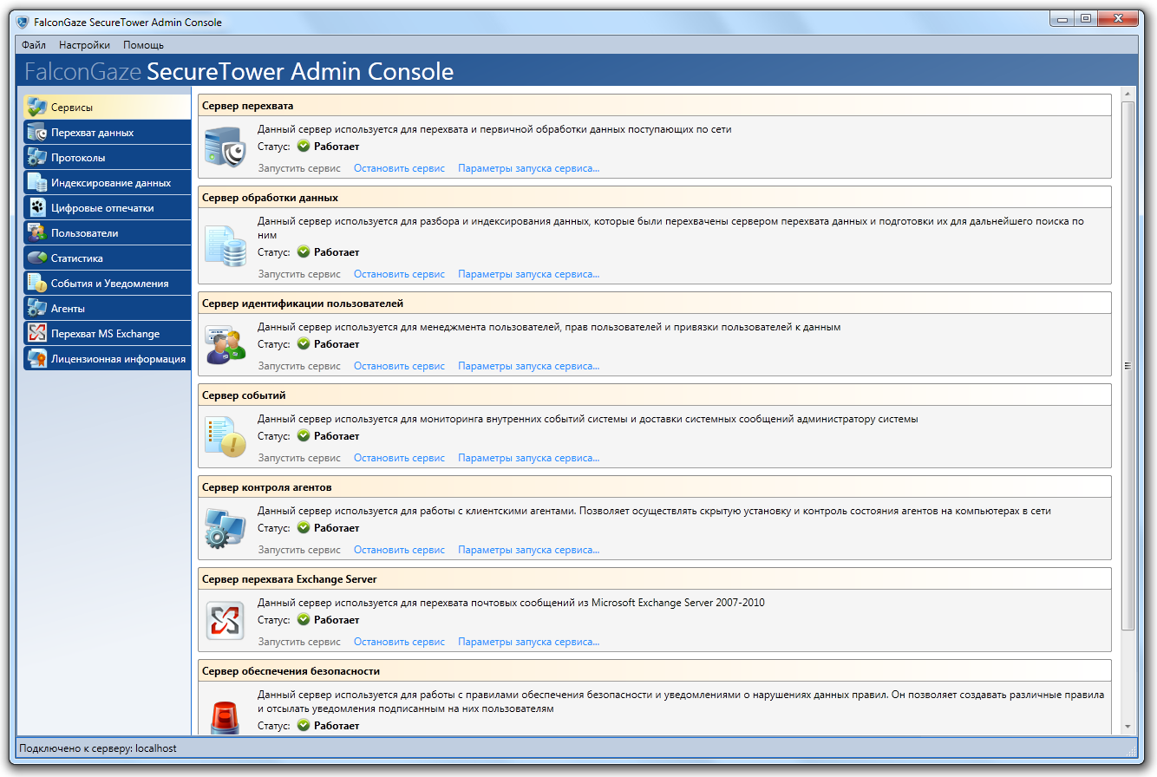Click Работает status text of Exchange Server
Image resolution: width=1157 pixels, height=777 pixels.
[x=337, y=620]
